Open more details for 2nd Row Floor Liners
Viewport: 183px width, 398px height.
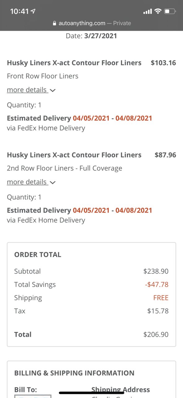[x=27, y=182]
